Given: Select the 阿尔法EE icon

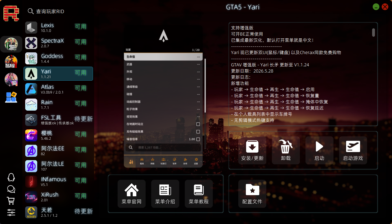Looking at the screenshot, I should point(31,151).
